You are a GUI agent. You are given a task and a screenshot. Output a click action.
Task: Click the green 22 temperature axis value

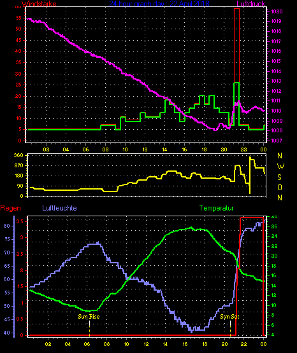[274, 246]
